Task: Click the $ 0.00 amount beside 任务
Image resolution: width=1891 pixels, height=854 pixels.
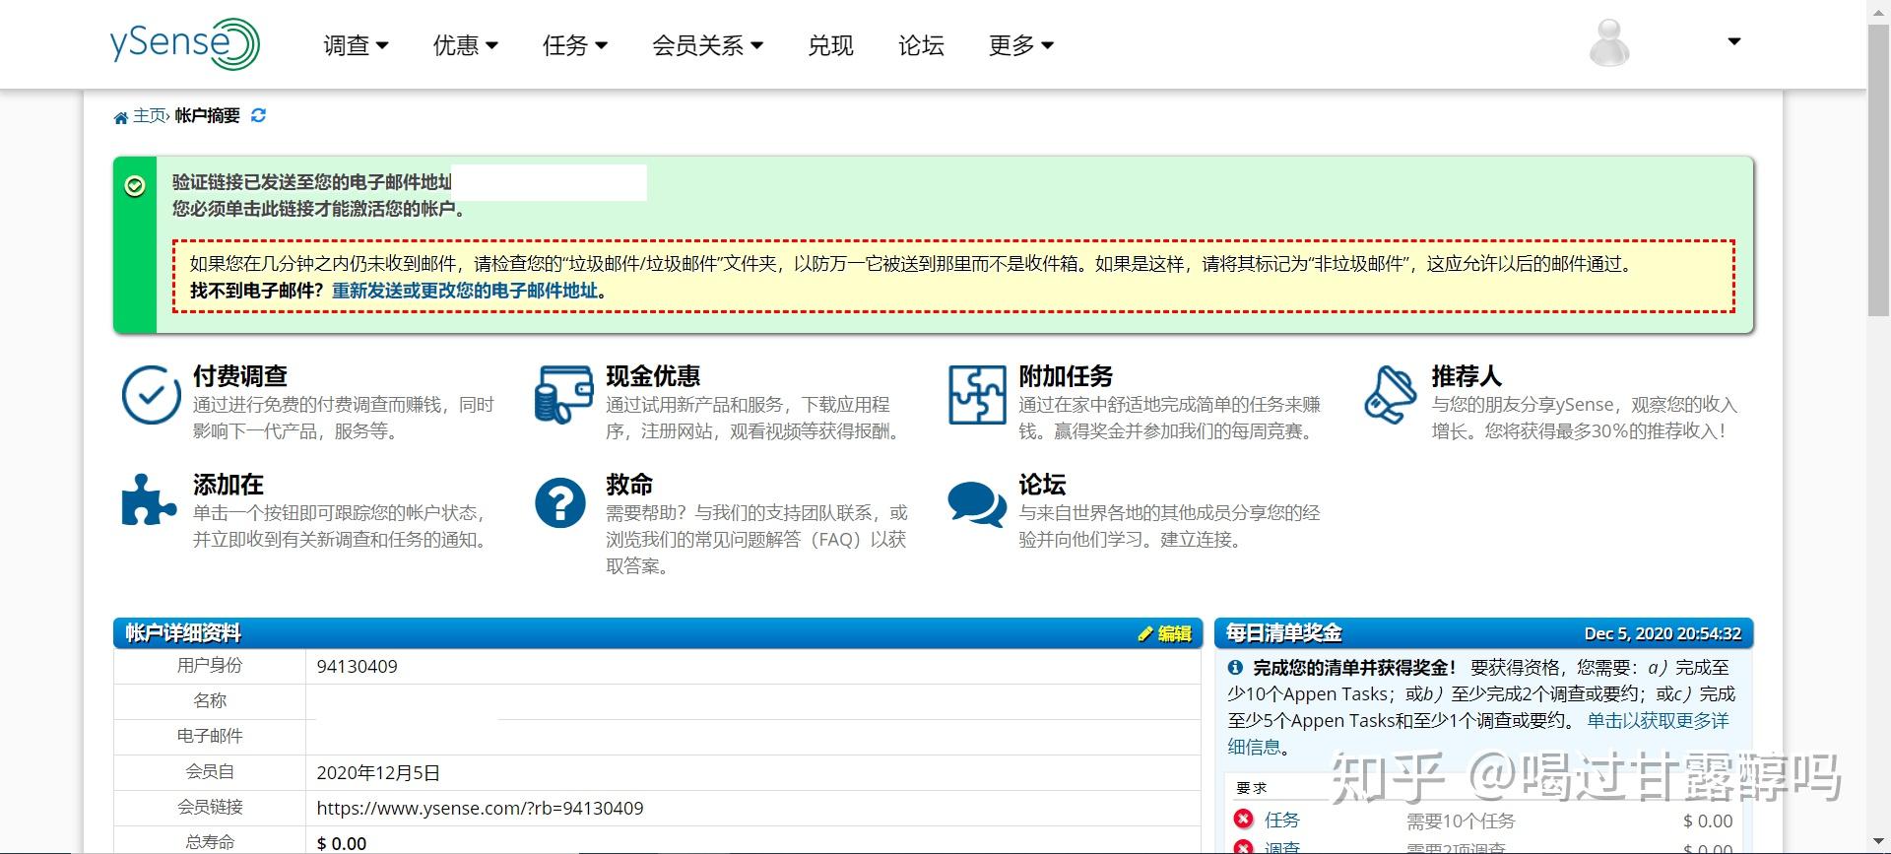Action: (1708, 821)
